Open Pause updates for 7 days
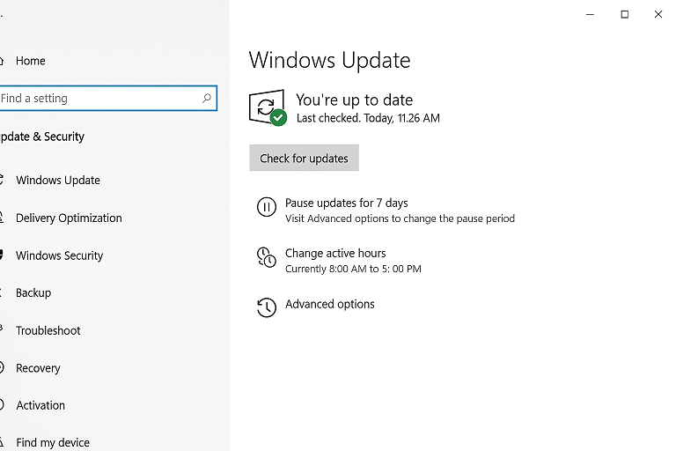 (346, 203)
